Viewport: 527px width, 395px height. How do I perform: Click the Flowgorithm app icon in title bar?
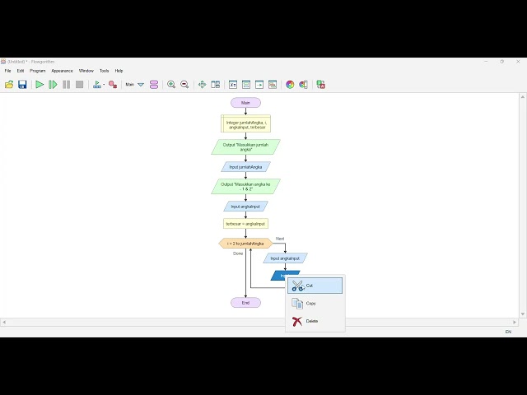point(3,62)
